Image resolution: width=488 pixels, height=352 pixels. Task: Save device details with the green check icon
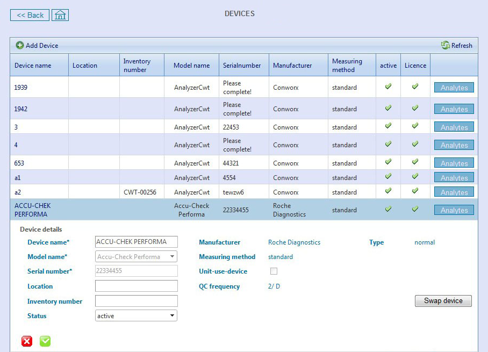45,341
